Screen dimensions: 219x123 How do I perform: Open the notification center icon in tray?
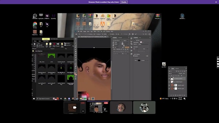click(x=185, y=99)
